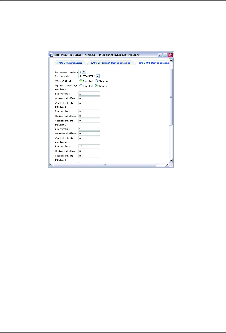226x333 pixels.
Task: Focus PCL bin 1 Vertical offset field
Action: [x=89, y=103]
